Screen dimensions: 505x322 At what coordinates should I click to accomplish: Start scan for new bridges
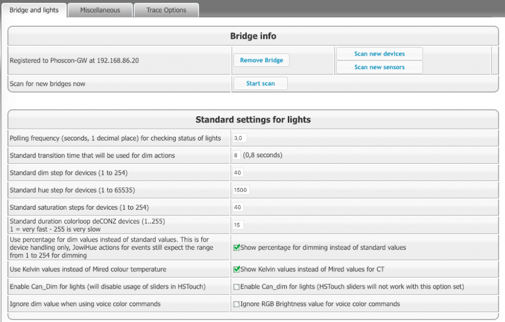click(261, 83)
